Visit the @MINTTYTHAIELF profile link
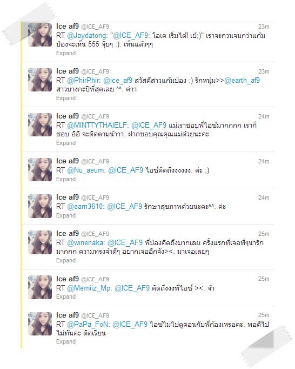This screenshot has width=295, height=369. (98, 125)
